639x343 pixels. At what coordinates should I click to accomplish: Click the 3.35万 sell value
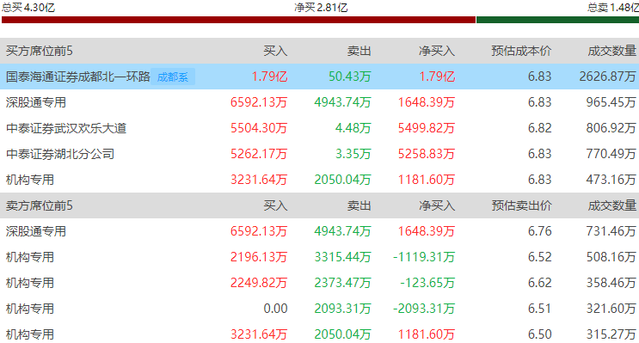[353, 154]
